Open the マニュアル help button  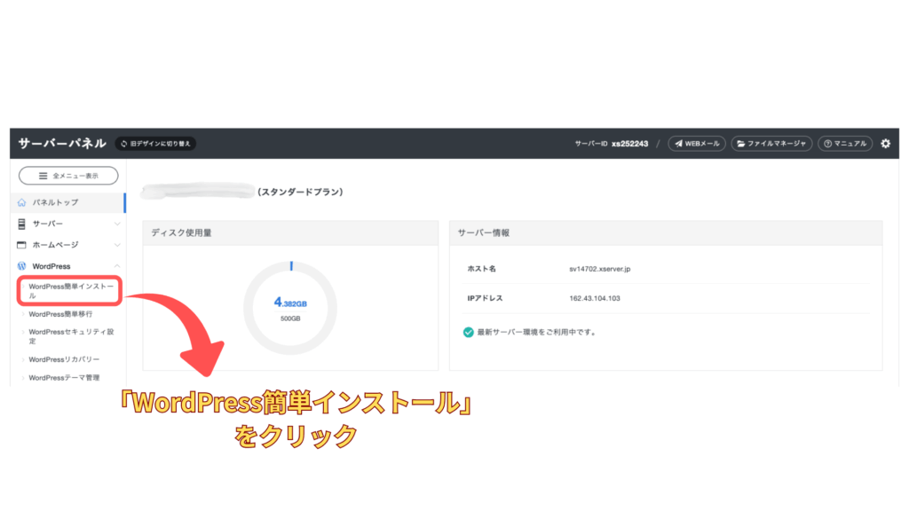point(845,144)
